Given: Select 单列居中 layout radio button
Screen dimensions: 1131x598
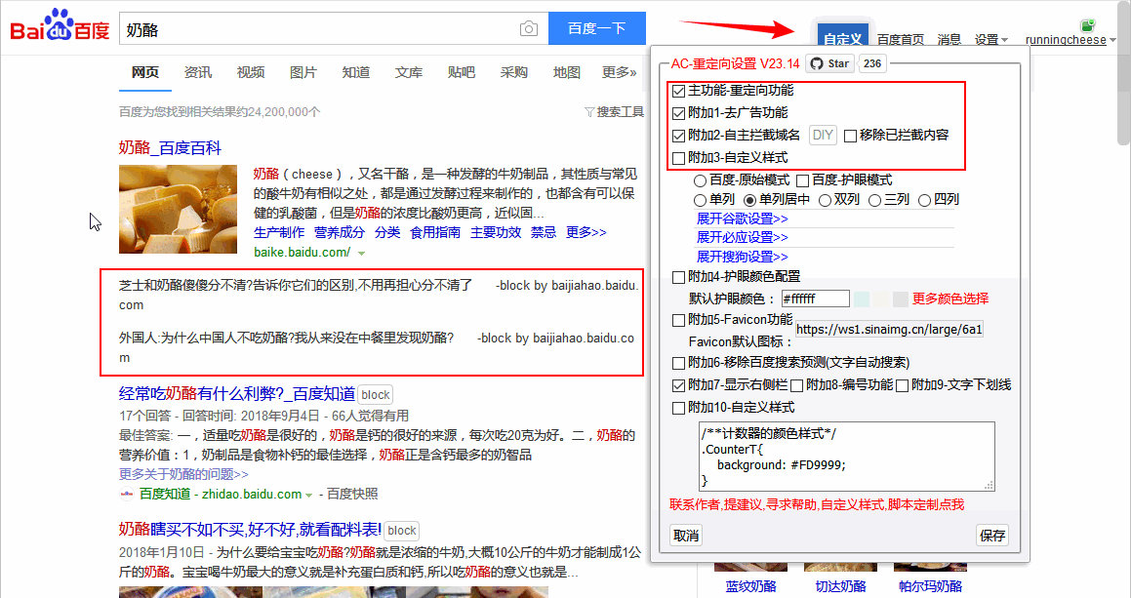Looking at the screenshot, I should (x=750, y=200).
